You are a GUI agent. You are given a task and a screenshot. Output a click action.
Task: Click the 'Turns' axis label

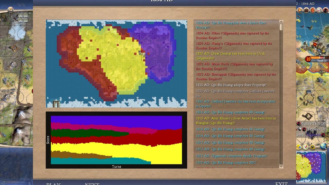(116, 166)
